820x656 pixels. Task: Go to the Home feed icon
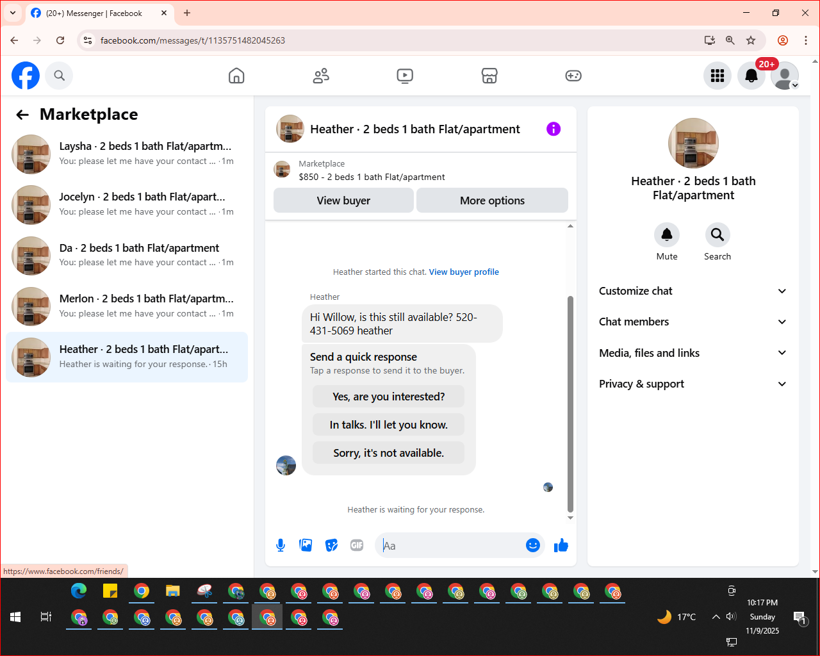click(x=236, y=76)
